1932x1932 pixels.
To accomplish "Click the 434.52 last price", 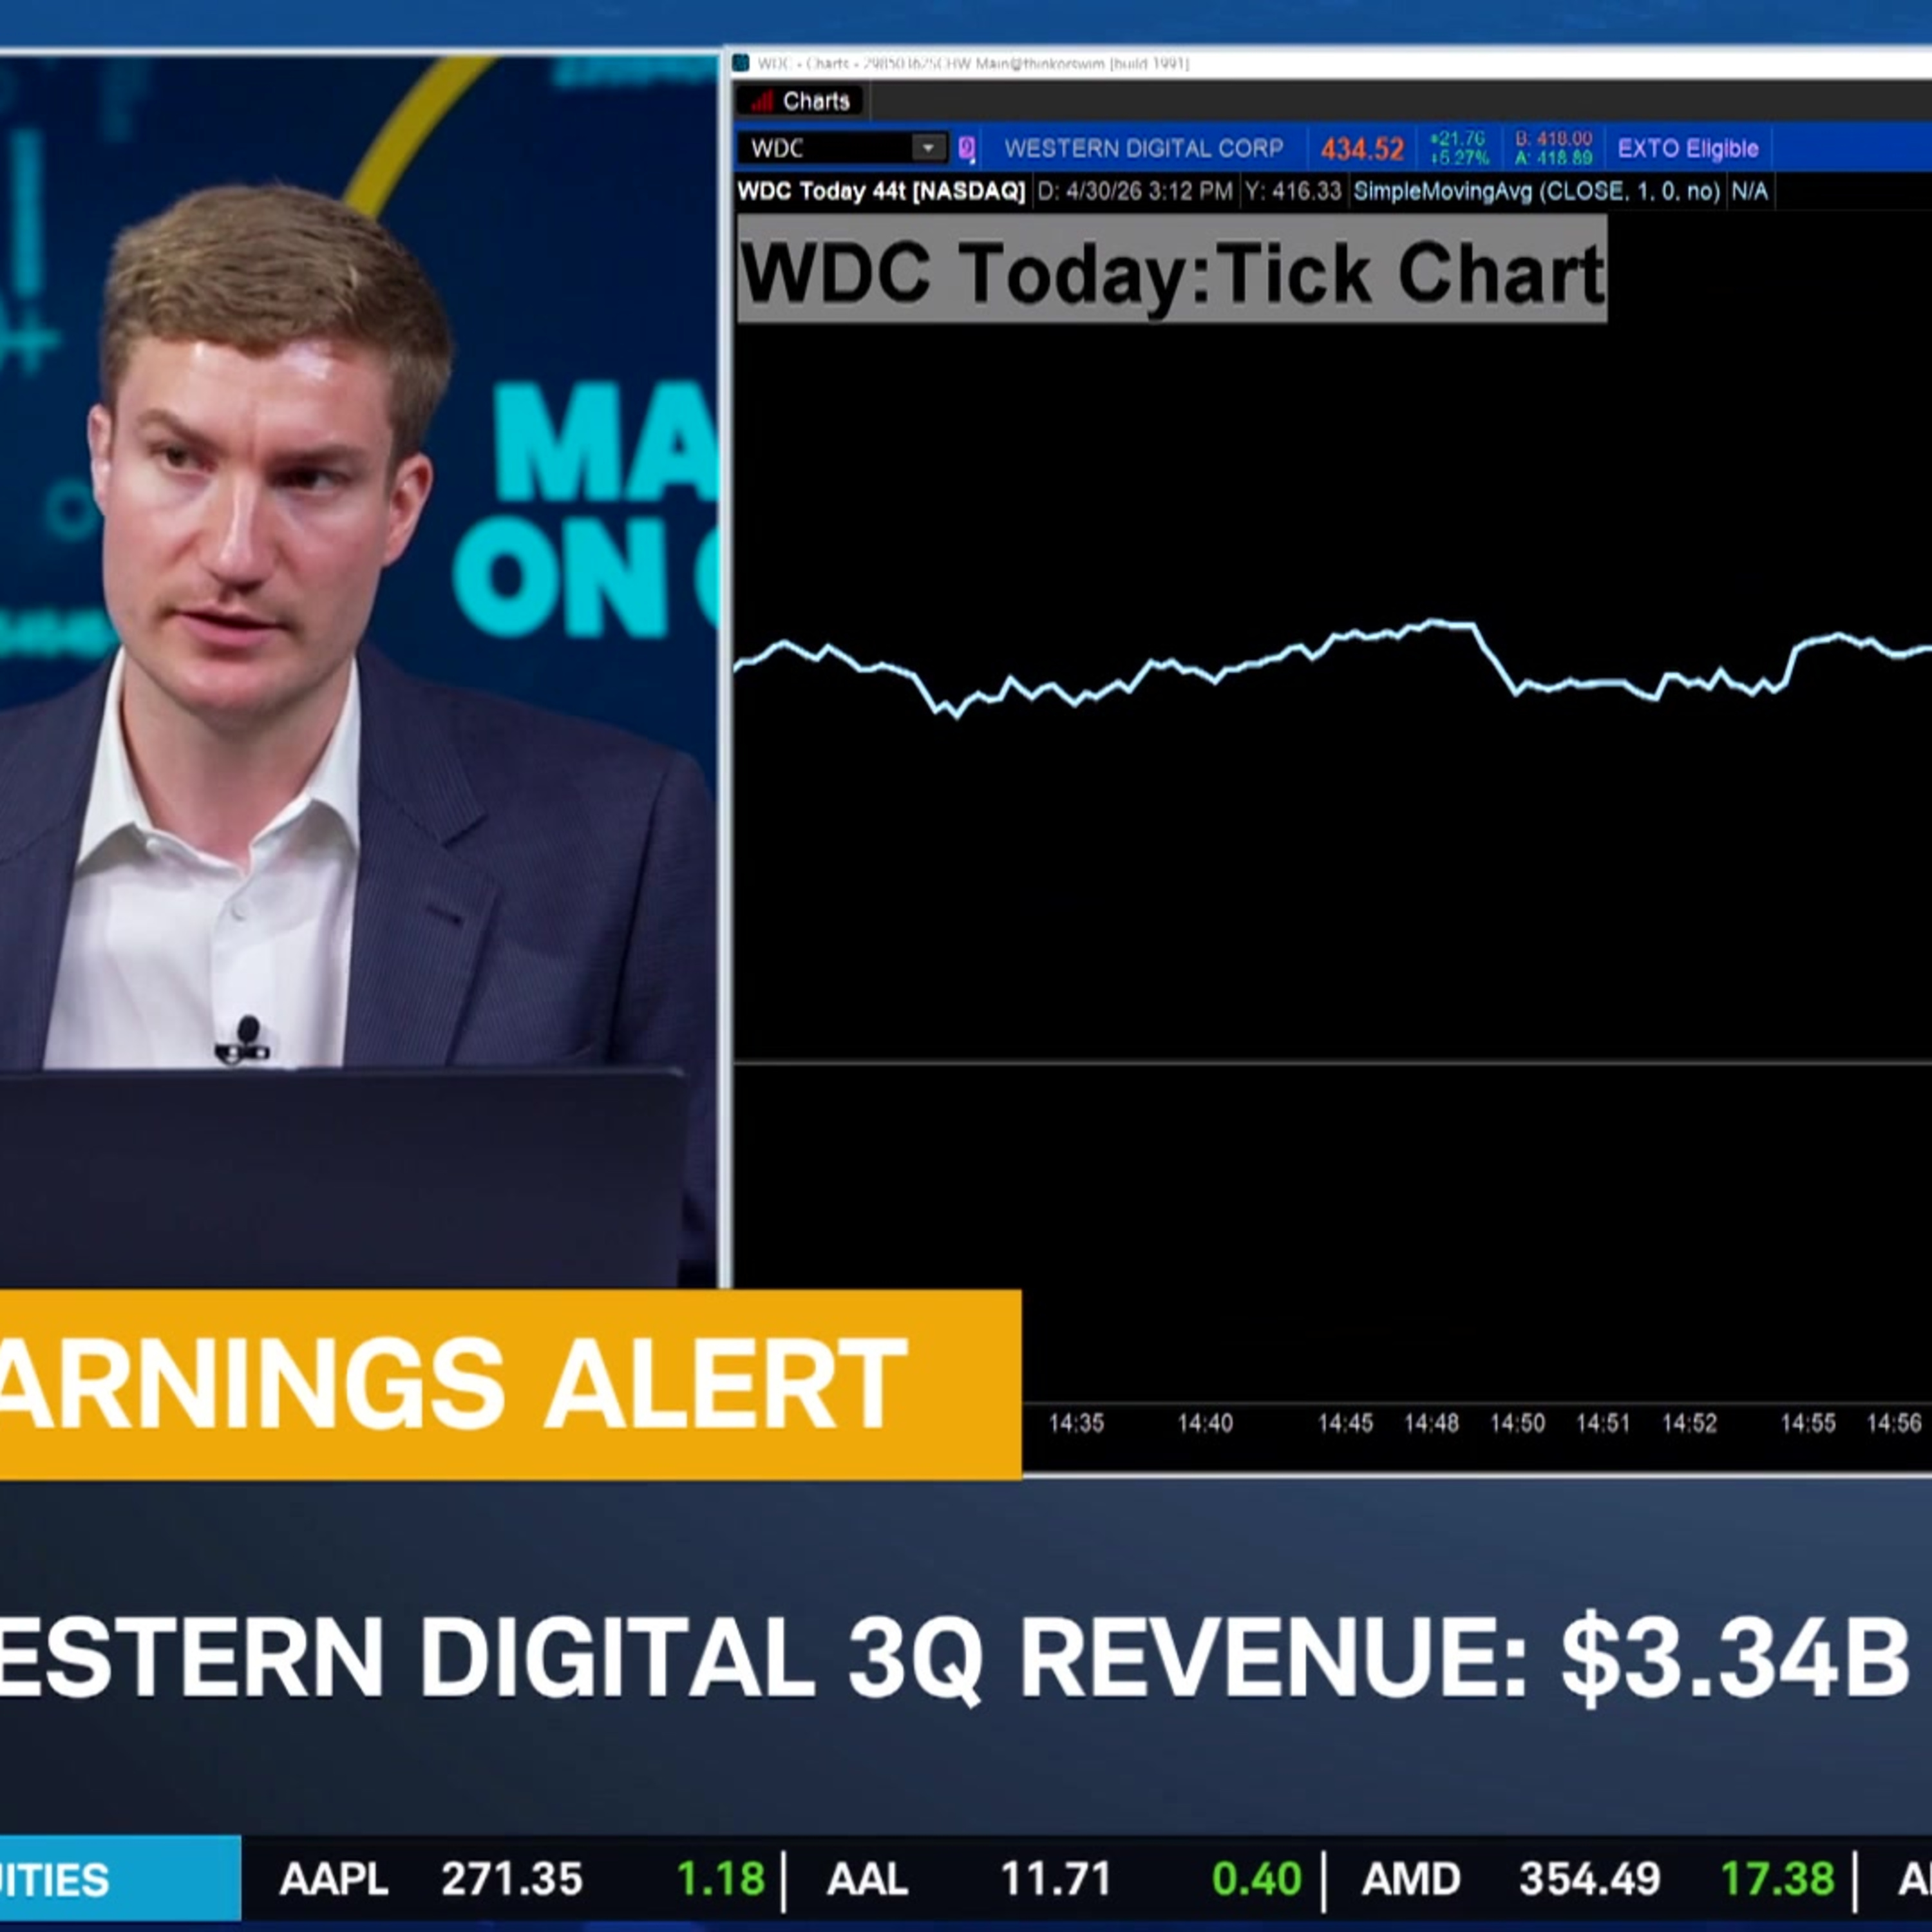I will (1362, 149).
